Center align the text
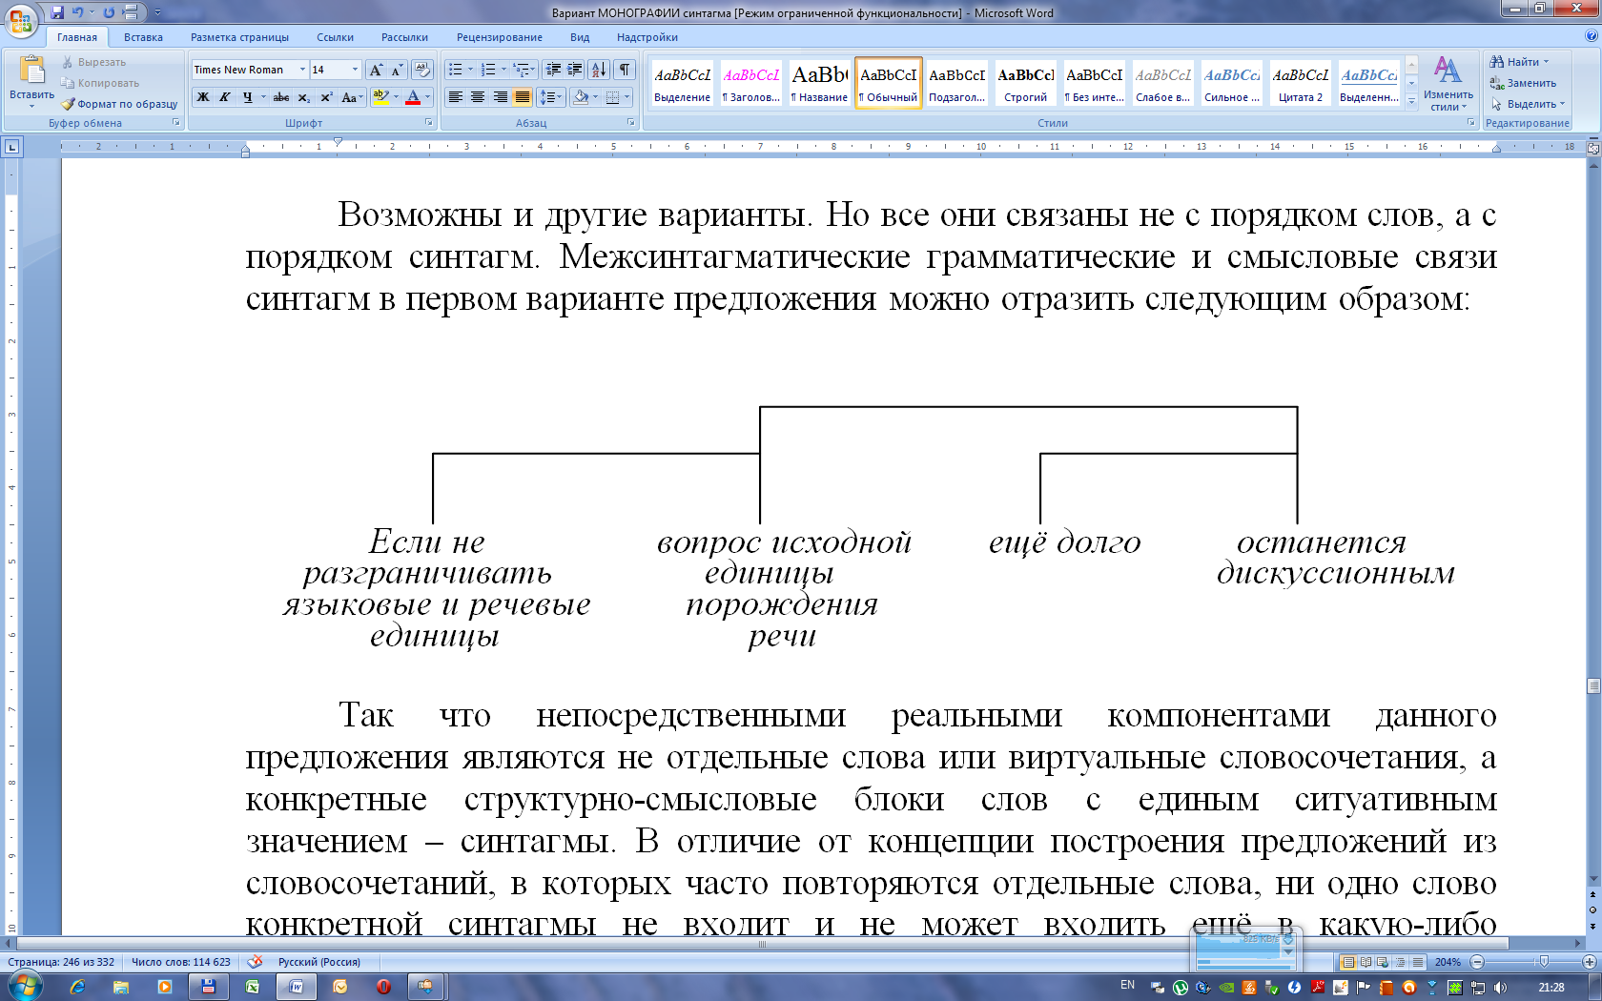 pyautogui.click(x=478, y=97)
